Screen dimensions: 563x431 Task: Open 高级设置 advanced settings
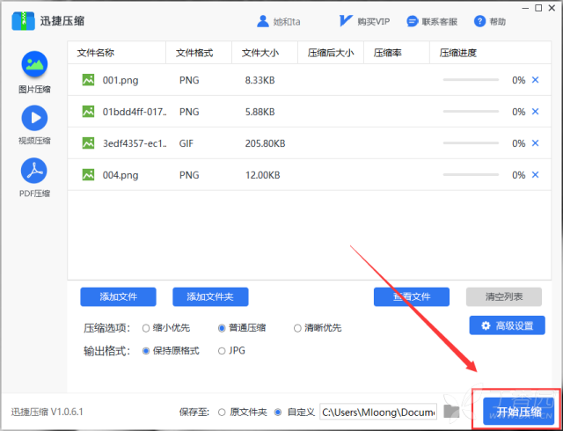tap(507, 326)
